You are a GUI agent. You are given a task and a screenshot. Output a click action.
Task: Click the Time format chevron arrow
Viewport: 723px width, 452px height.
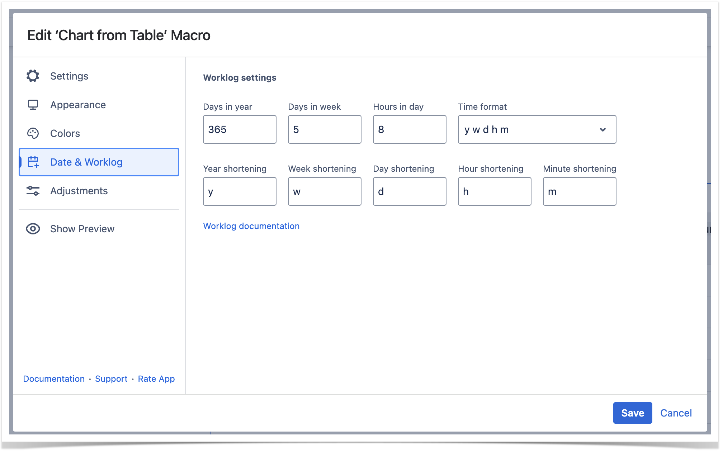602,129
